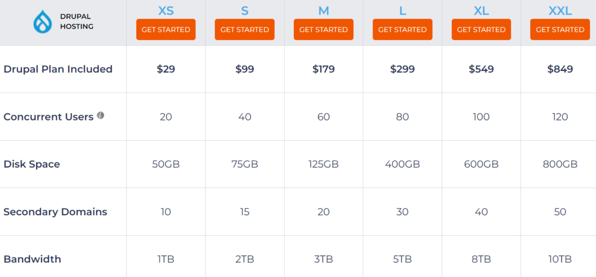Click the Secondary Domains row label
Viewport: 596px width, 277px height.
(55, 212)
